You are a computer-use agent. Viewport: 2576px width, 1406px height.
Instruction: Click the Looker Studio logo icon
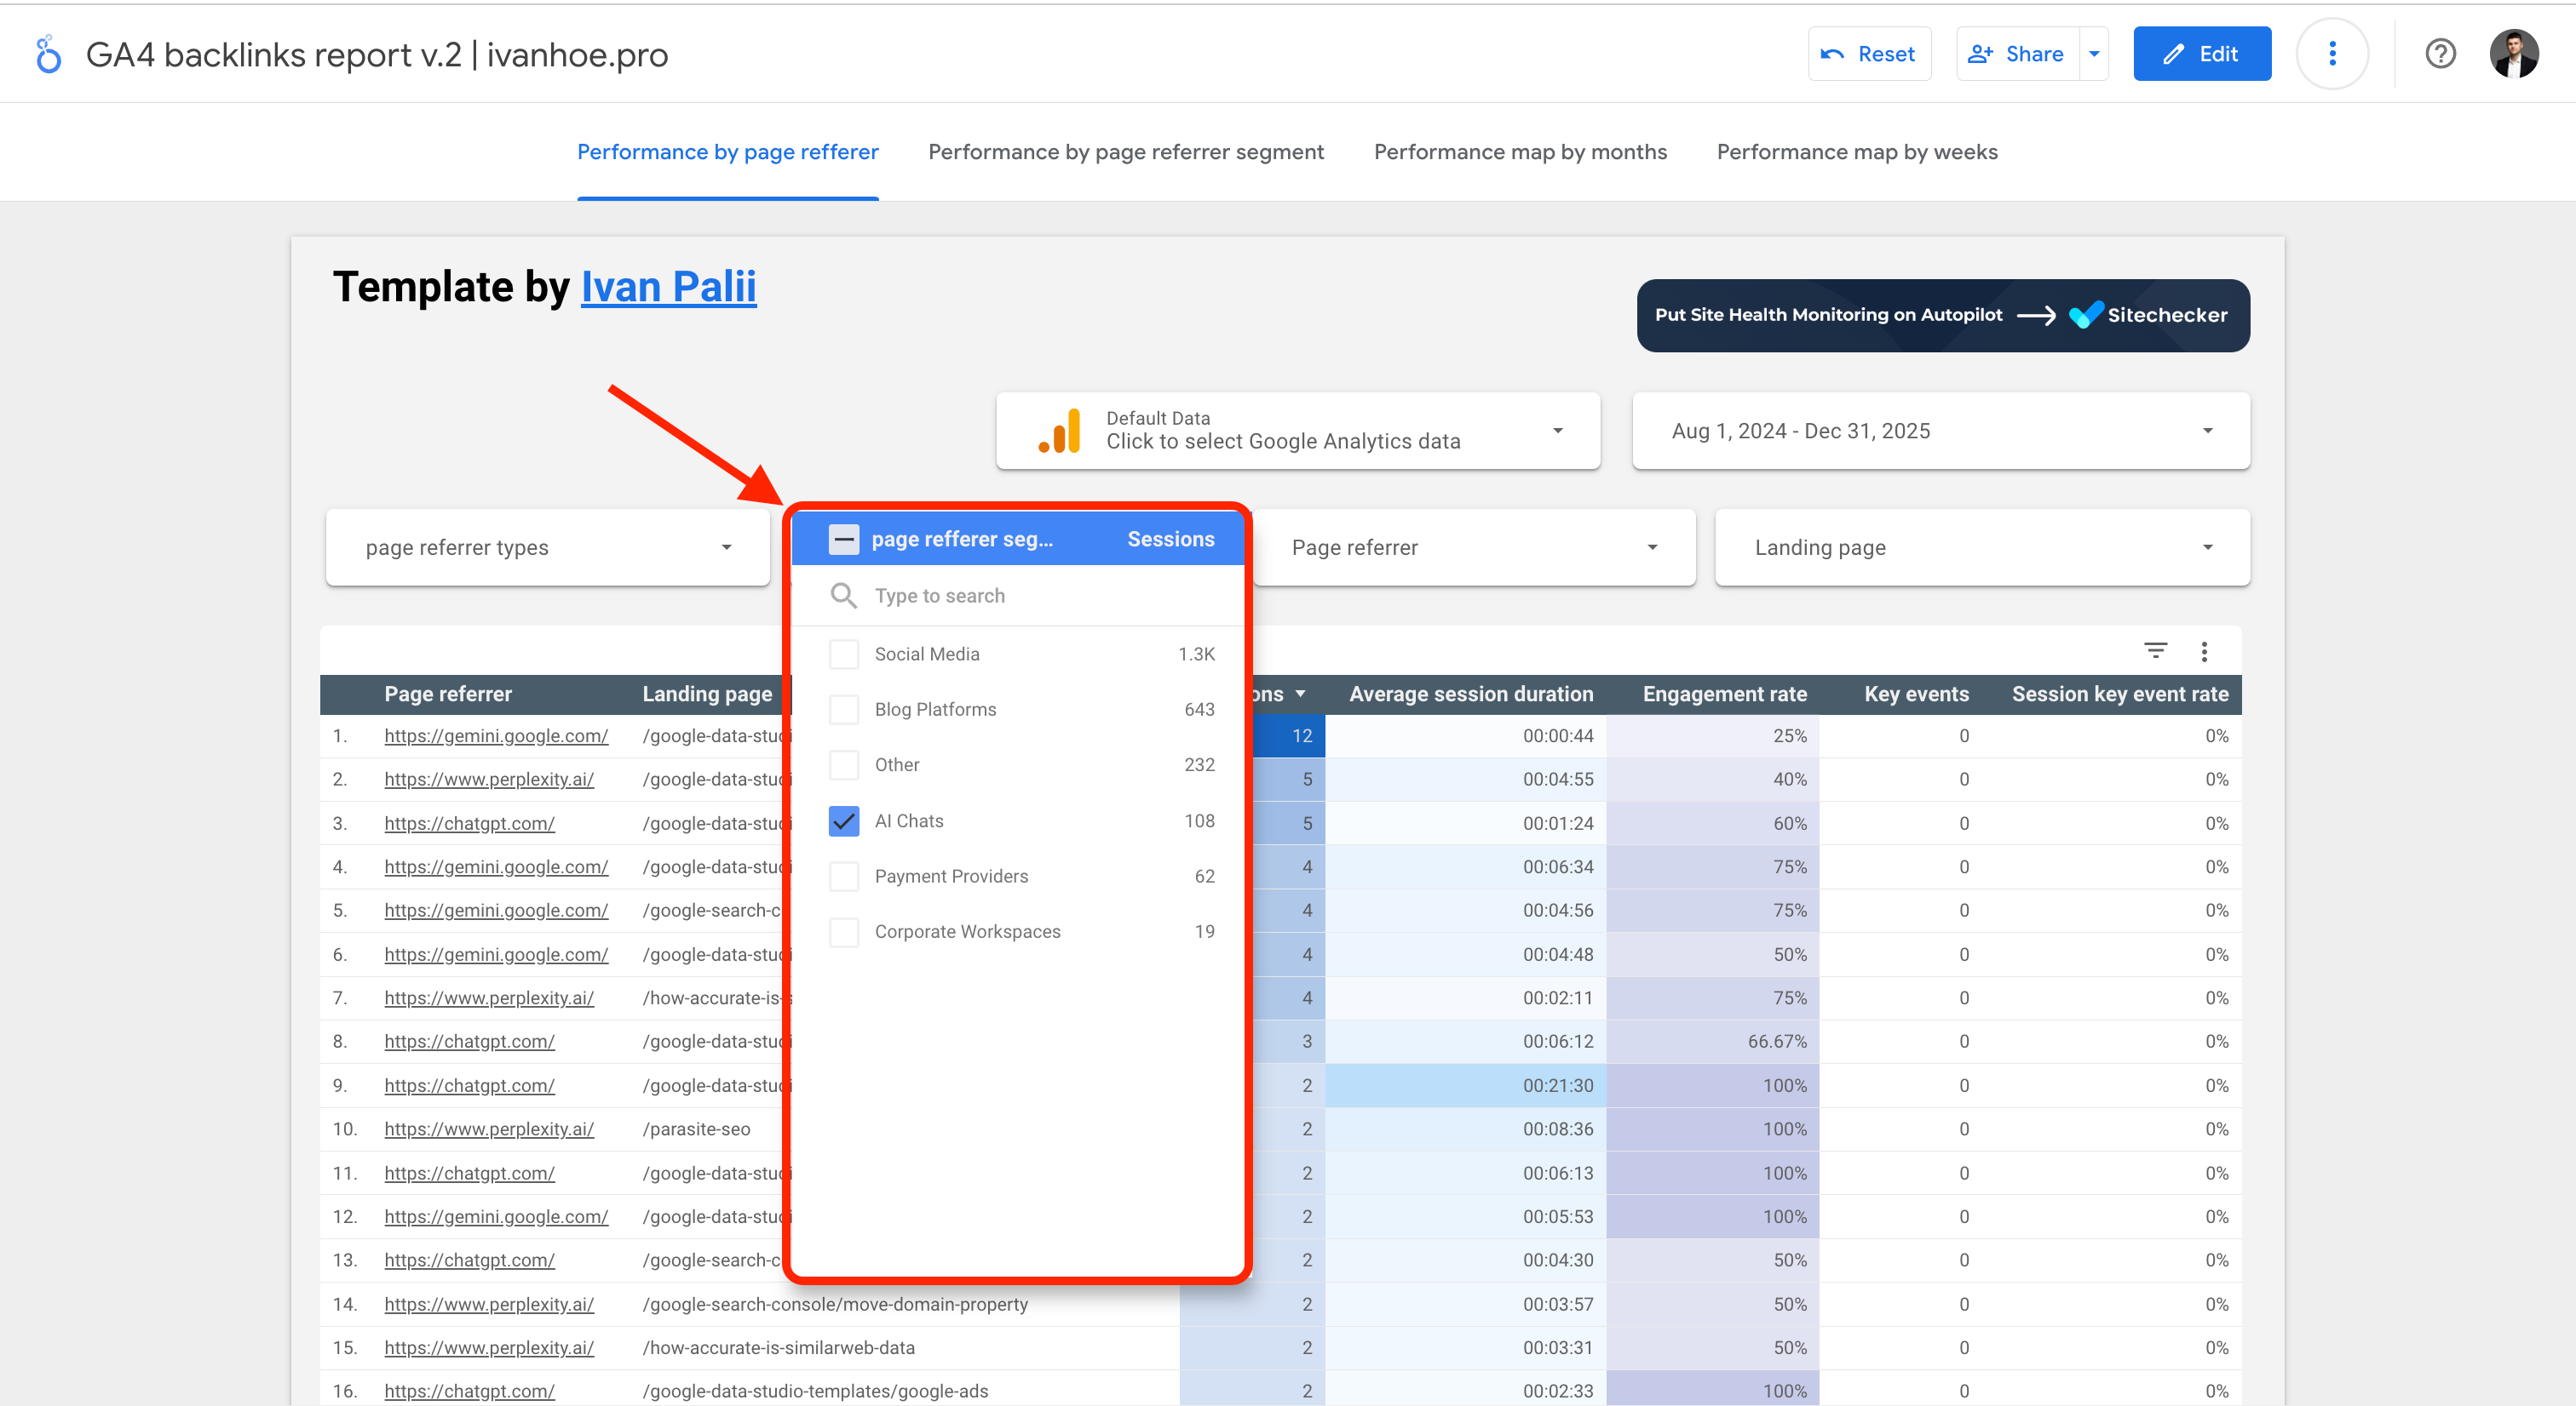point(48,54)
